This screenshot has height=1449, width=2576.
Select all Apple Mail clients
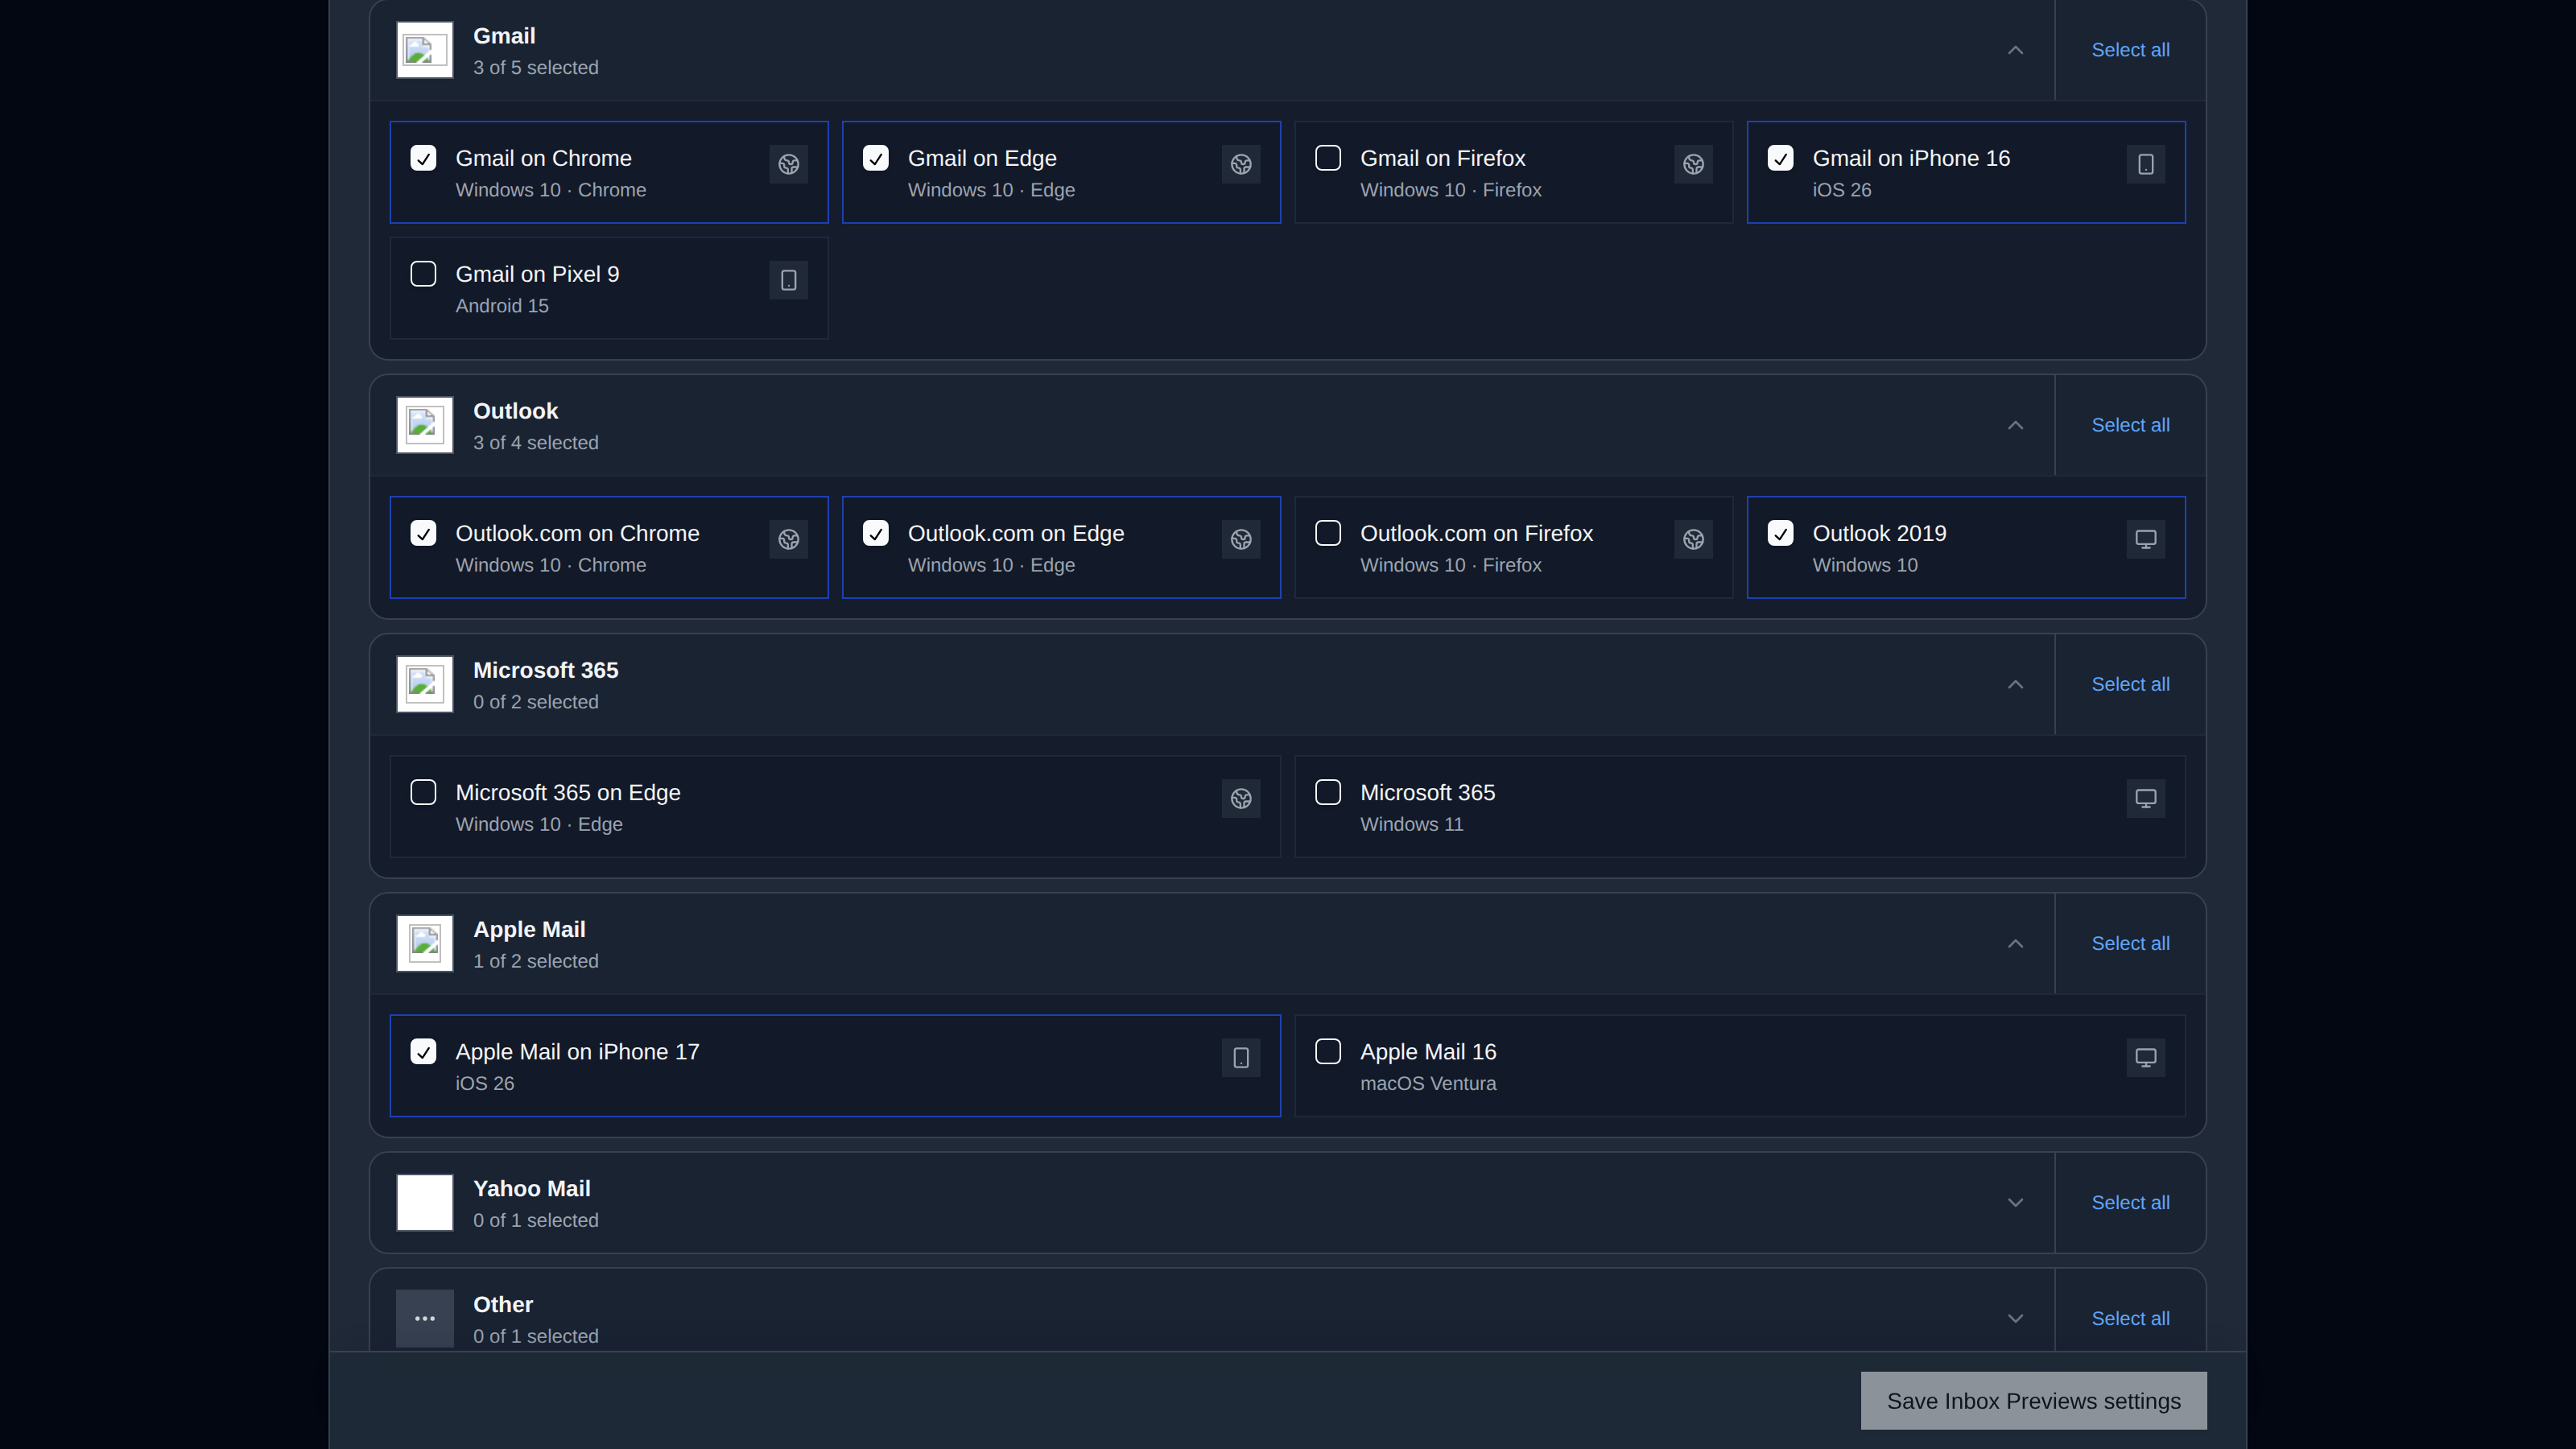click(x=2130, y=943)
